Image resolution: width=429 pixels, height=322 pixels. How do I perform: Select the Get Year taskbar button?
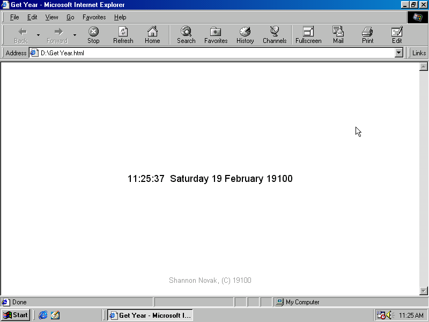150,315
